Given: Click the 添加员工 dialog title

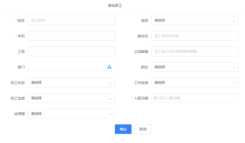Looking at the screenshot, I should pyautogui.click(x=115, y=6).
